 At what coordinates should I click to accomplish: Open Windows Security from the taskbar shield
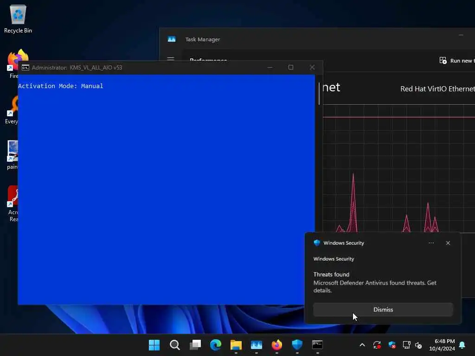pos(297,345)
